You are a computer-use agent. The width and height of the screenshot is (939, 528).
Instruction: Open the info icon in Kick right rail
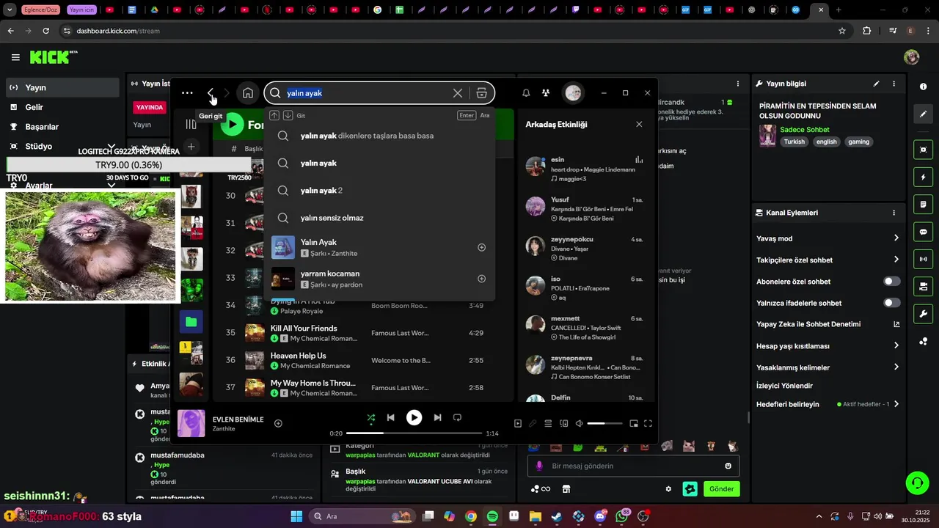click(x=923, y=87)
